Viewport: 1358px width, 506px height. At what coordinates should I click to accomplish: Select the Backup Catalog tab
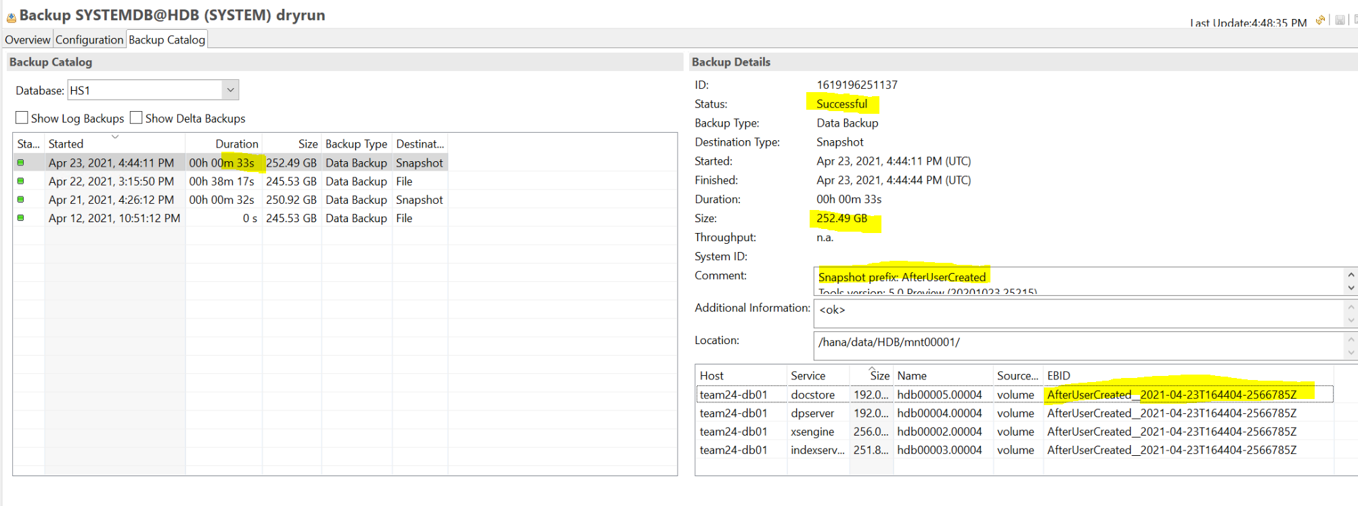pos(167,39)
